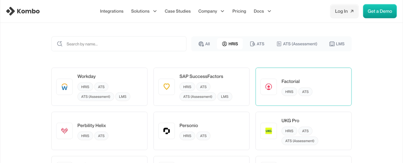The width and height of the screenshot is (403, 163).
Task: Click the ATS tag on Workday card
Action: tap(101, 87)
